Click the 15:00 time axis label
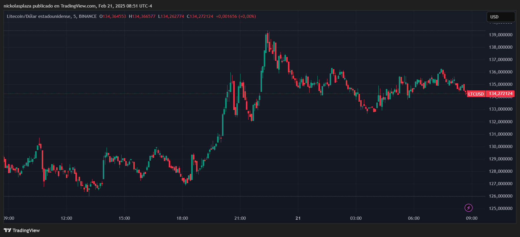The width and height of the screenshot is (520, 237). click(124, 218)
